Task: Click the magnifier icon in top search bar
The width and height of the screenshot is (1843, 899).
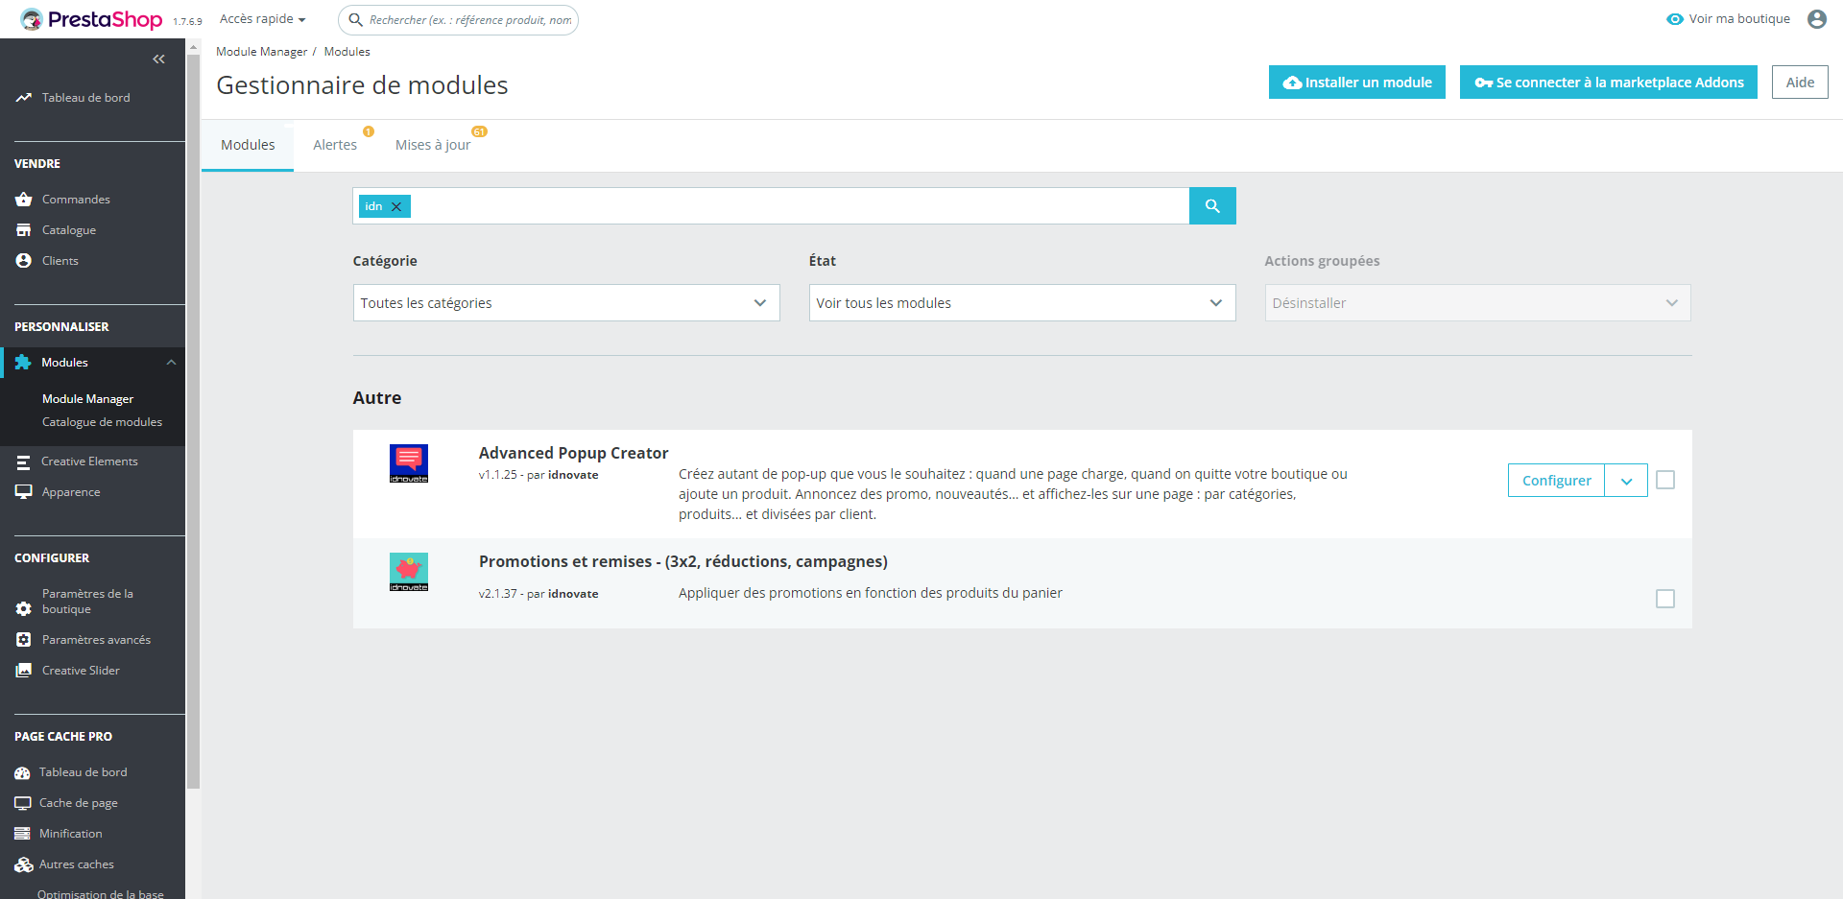Action: pos(355,20)
